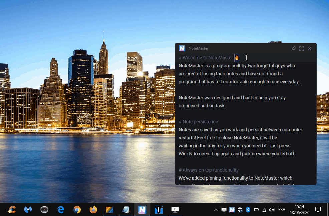Open Malwarebytes from the taskbar
Viewport: 329px width, 216px height.
click(28, 210)
